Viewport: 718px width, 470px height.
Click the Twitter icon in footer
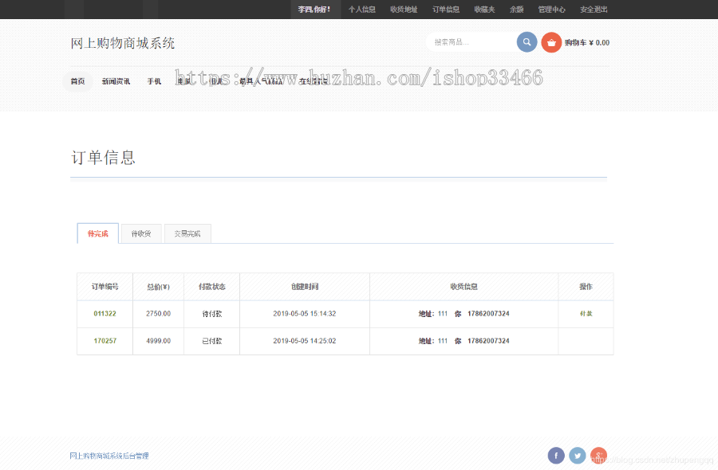click(578, 456)
